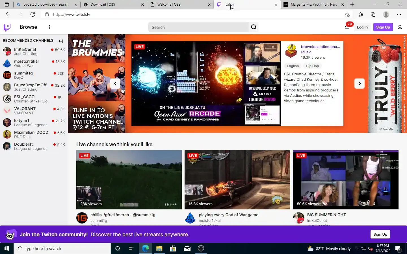Click moistcr1tikal avatar in sidebar
Screen dimensions: 407x254
[7, 63]
